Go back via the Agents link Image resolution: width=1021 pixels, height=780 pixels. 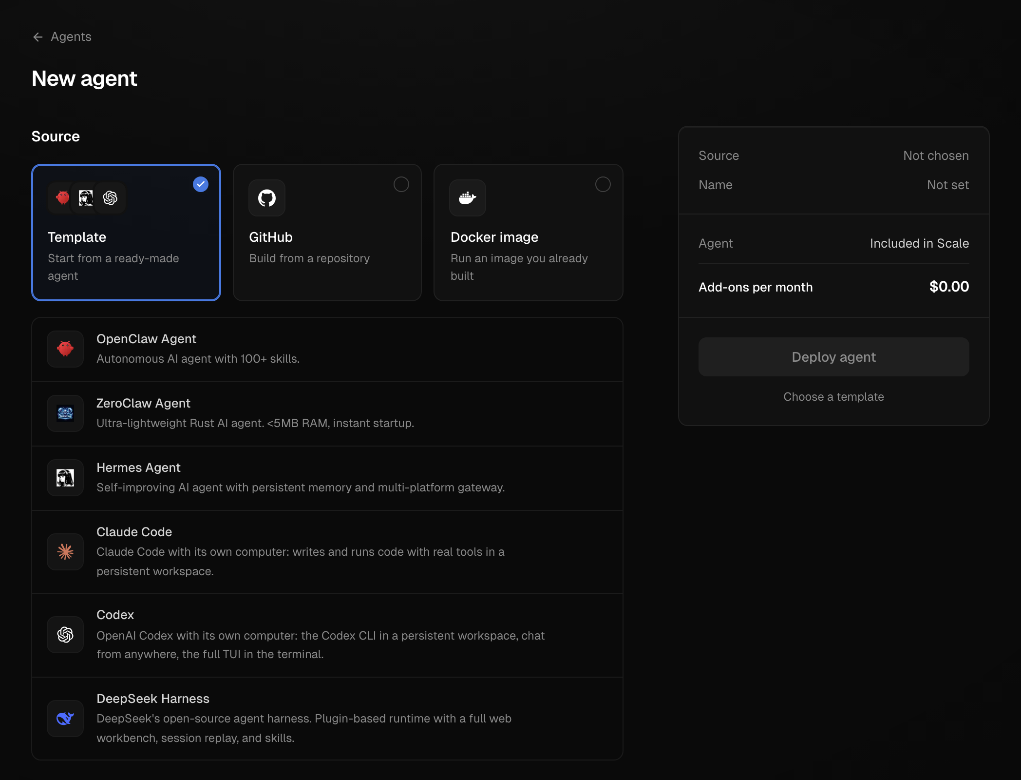pyautogui.click(x=71, y=37)
